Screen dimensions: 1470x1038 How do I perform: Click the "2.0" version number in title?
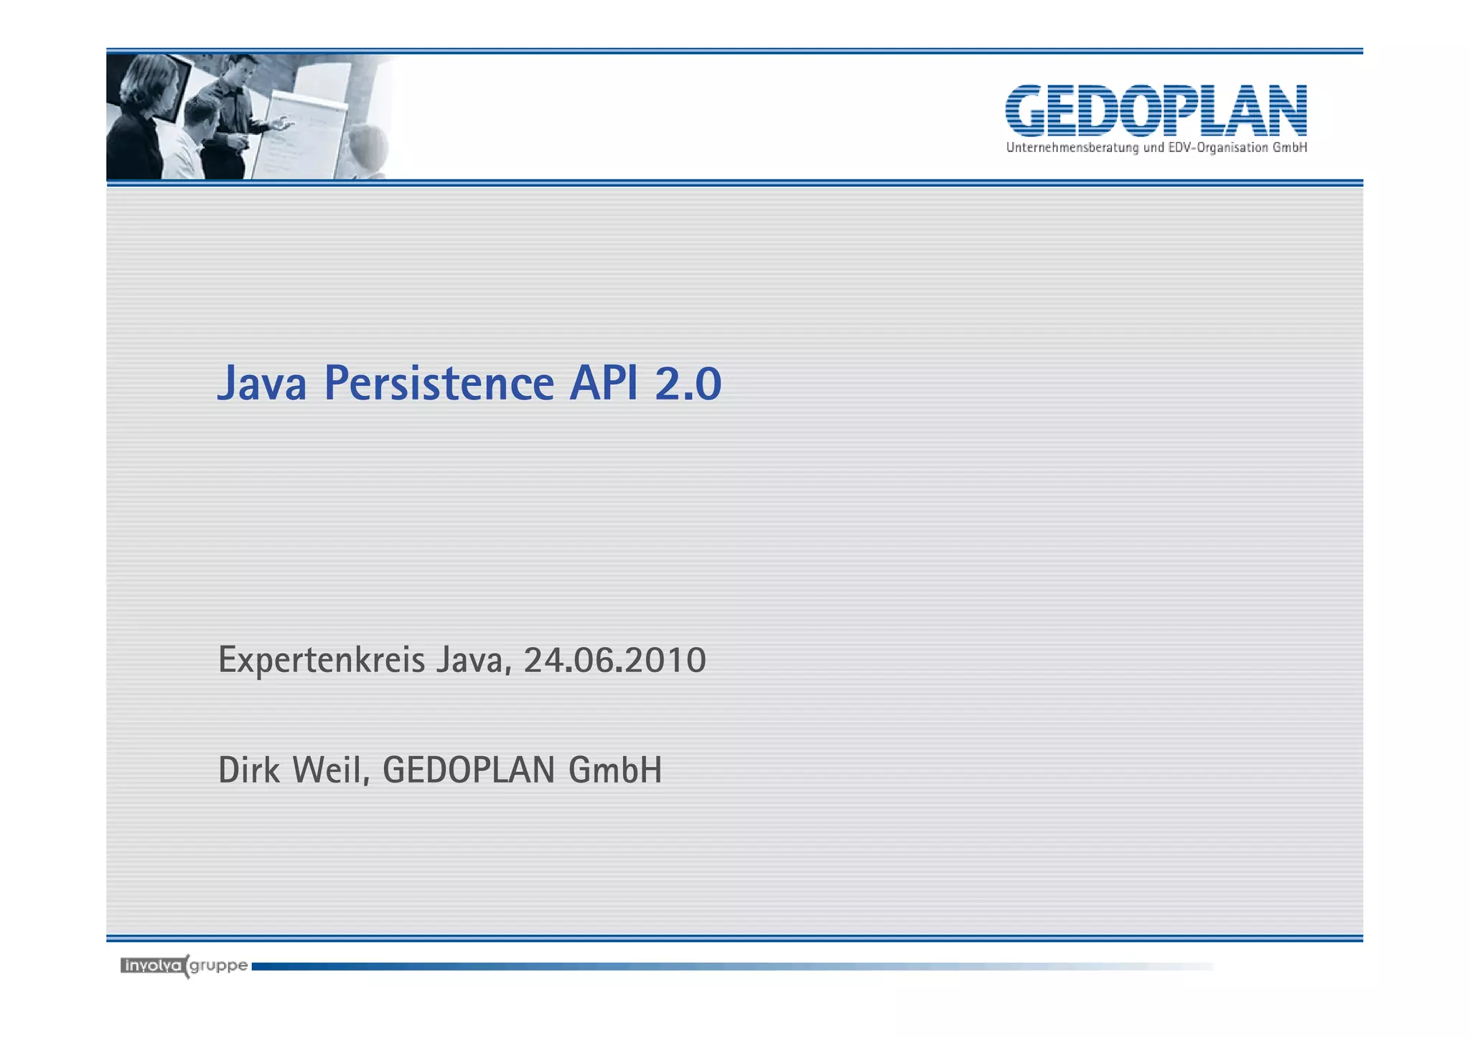point(688,383)
